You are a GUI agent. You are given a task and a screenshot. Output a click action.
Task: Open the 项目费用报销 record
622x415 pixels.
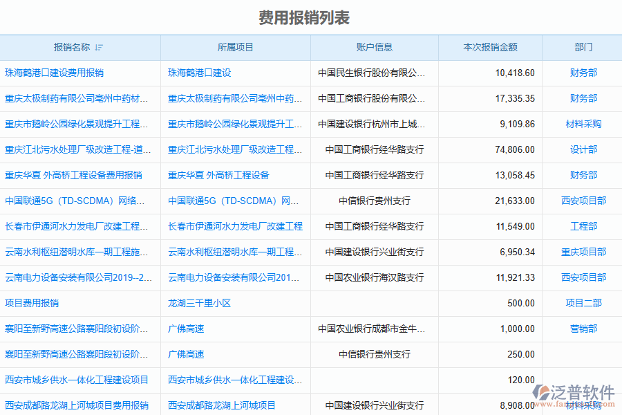coord(32,303)
